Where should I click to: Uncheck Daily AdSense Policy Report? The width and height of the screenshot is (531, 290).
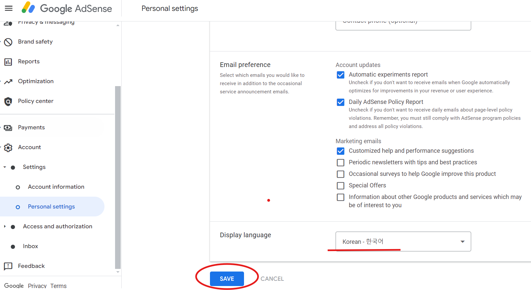pyautogui.click(x=341, y=102)
